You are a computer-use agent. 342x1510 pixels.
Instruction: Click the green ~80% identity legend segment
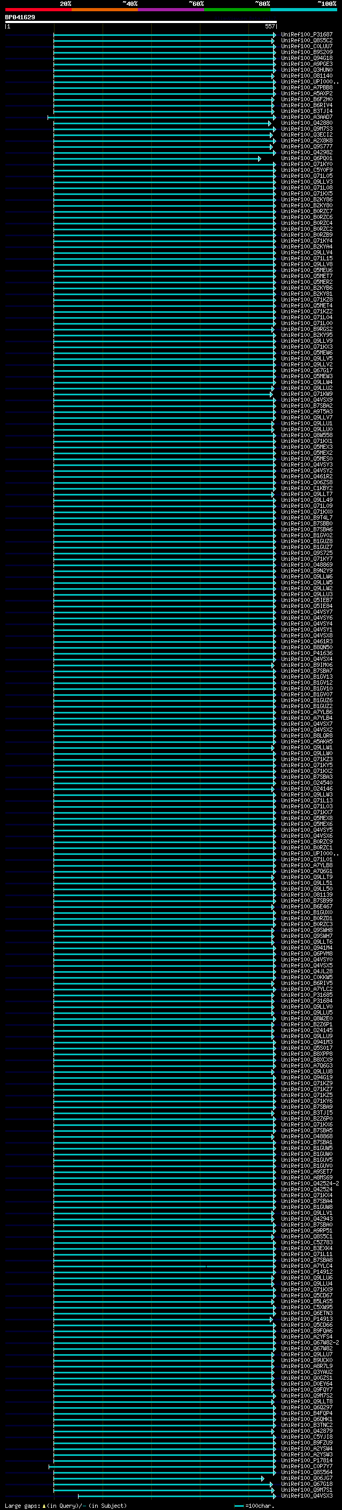coord(237,10)
